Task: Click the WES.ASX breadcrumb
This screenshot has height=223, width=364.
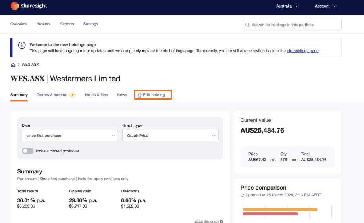Action: point(30,65)
